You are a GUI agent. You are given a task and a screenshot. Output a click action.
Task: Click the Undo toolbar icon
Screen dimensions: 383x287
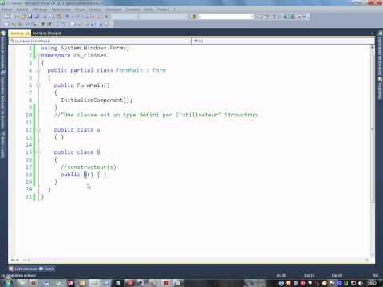click(67, 17)
